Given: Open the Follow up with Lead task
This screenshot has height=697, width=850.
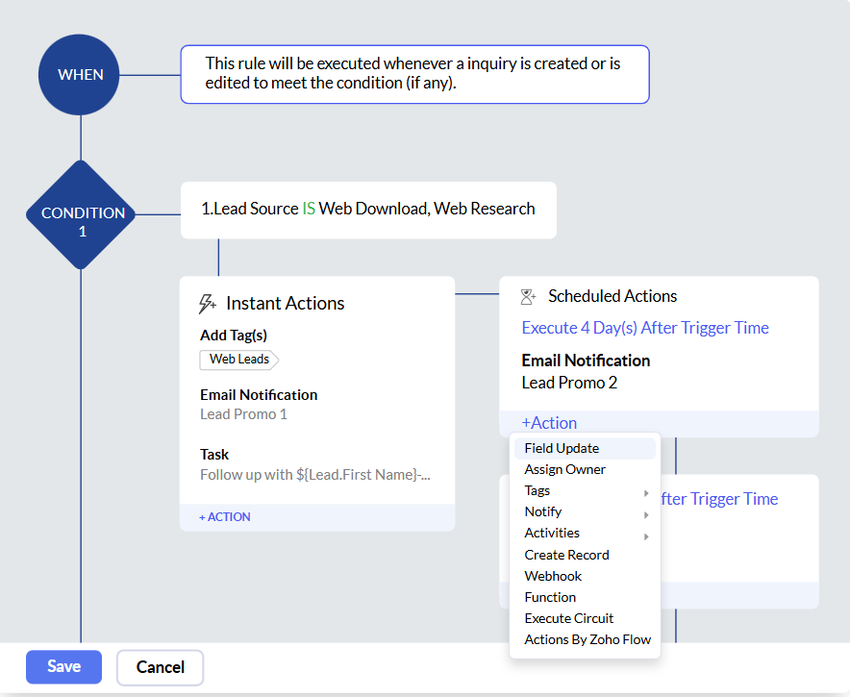Looking at the screenshot, I should 315,475.
